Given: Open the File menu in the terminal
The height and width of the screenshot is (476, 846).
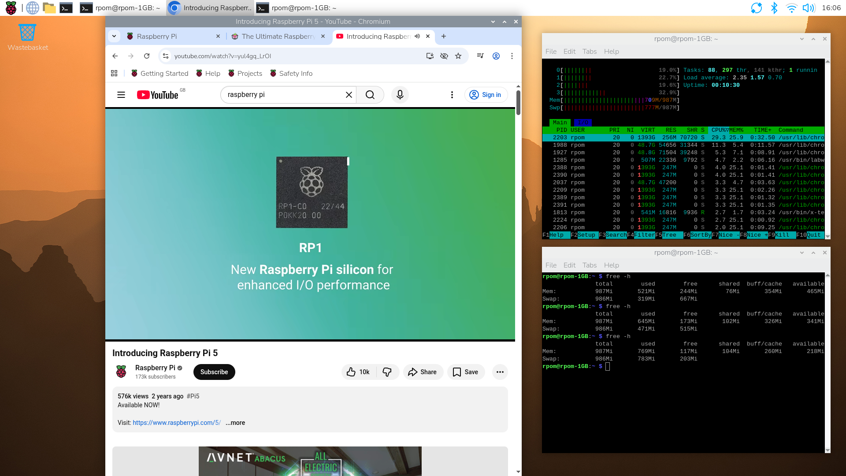Looking at the screenshot, I should pyautogui.click(x=551, y=52).
